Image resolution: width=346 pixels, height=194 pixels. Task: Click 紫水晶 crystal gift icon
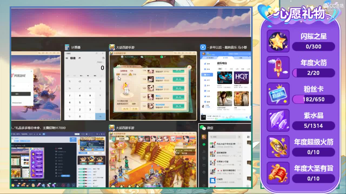tap(278, 120)
